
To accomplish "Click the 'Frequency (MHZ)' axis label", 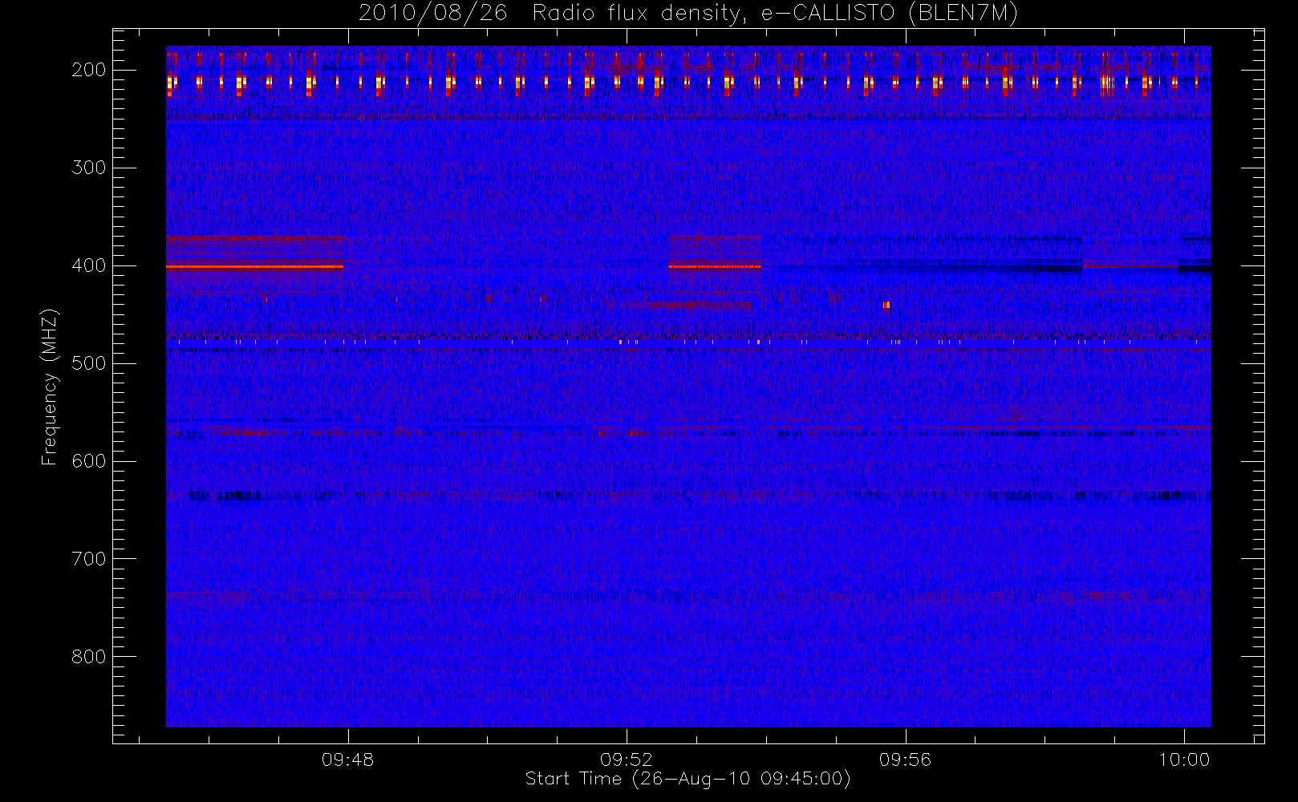I will point(50,387).
